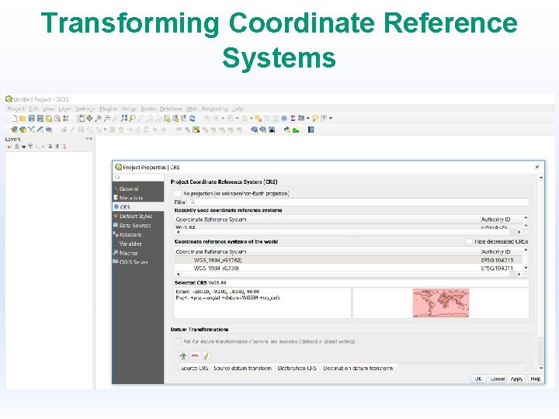Toggle the Hide deprecated CRSs checkbox

[x=469, y=241]
